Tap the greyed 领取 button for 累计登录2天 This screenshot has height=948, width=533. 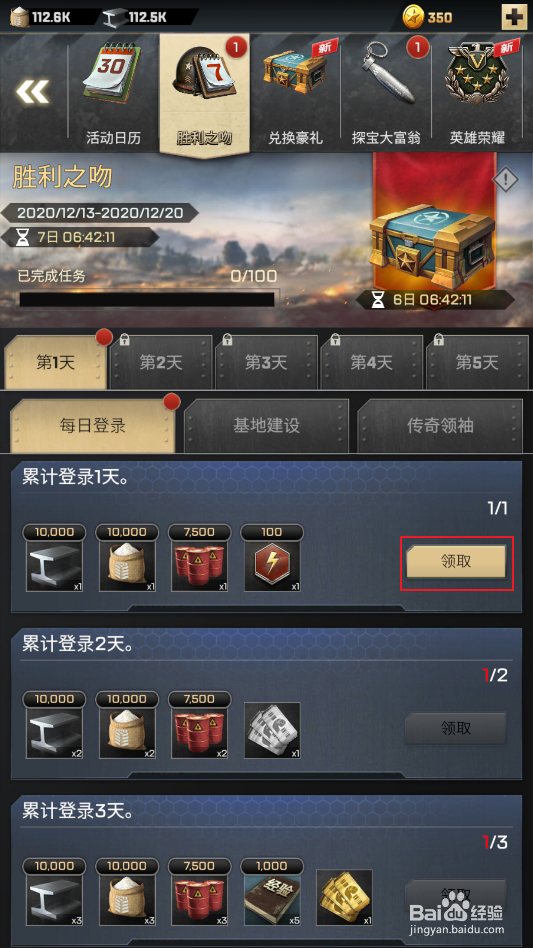tap(456, 728)
